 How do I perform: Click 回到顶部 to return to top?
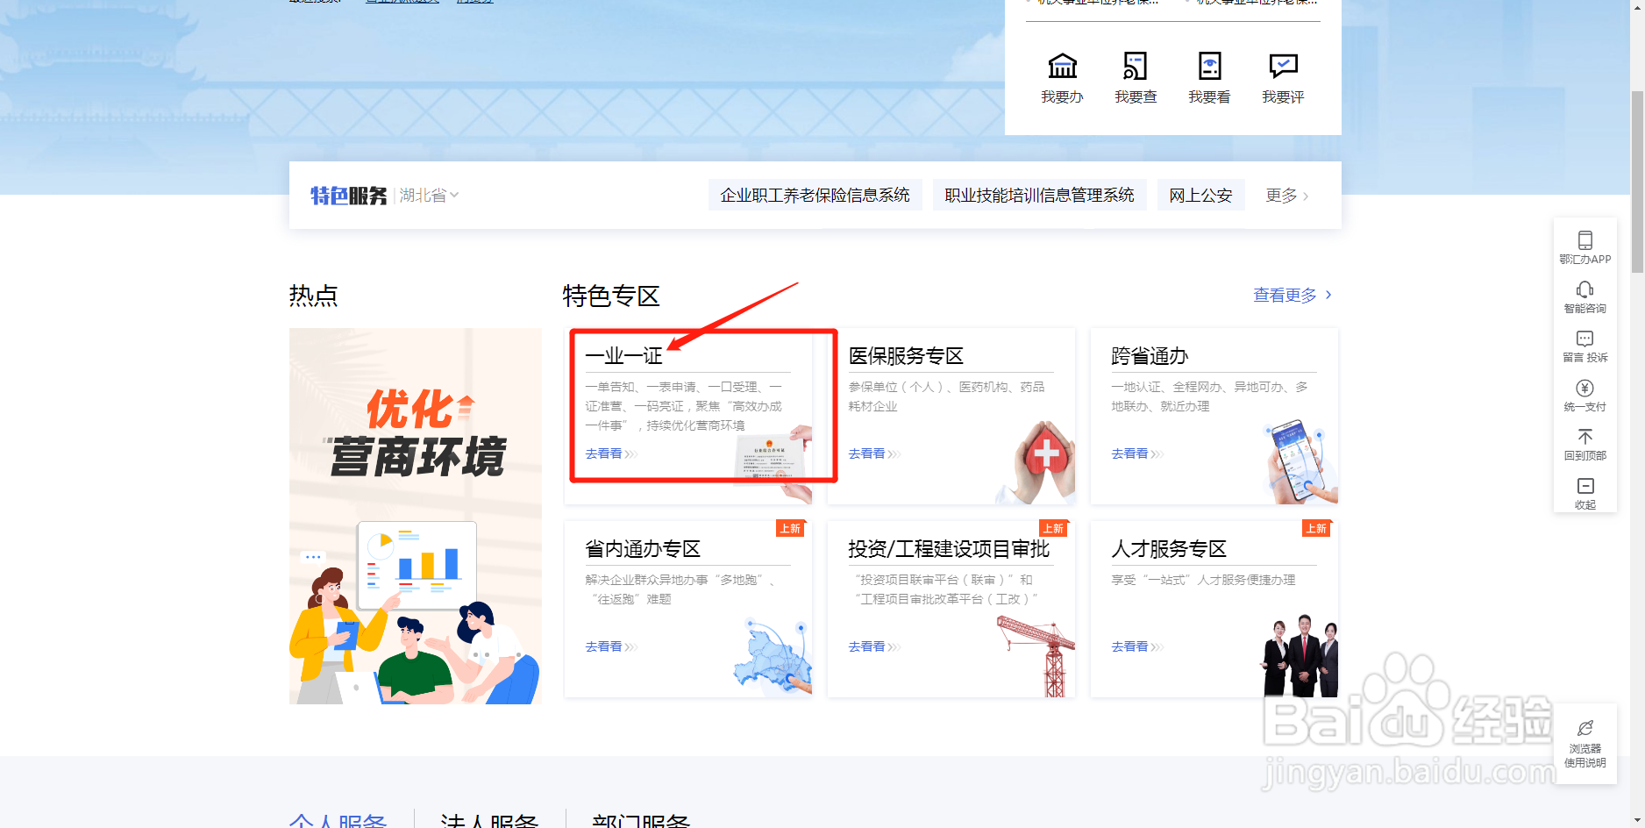pyautogui.click(x=1584, y=444)
